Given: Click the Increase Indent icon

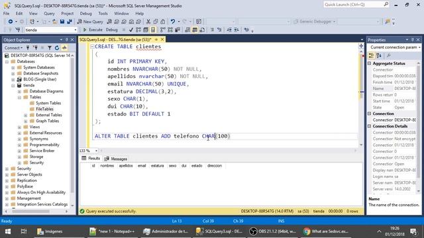Looking at the screenshot, I should point(237,30).
